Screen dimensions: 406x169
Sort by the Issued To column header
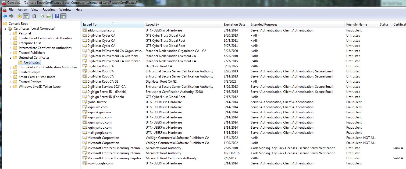pos(113,24)
